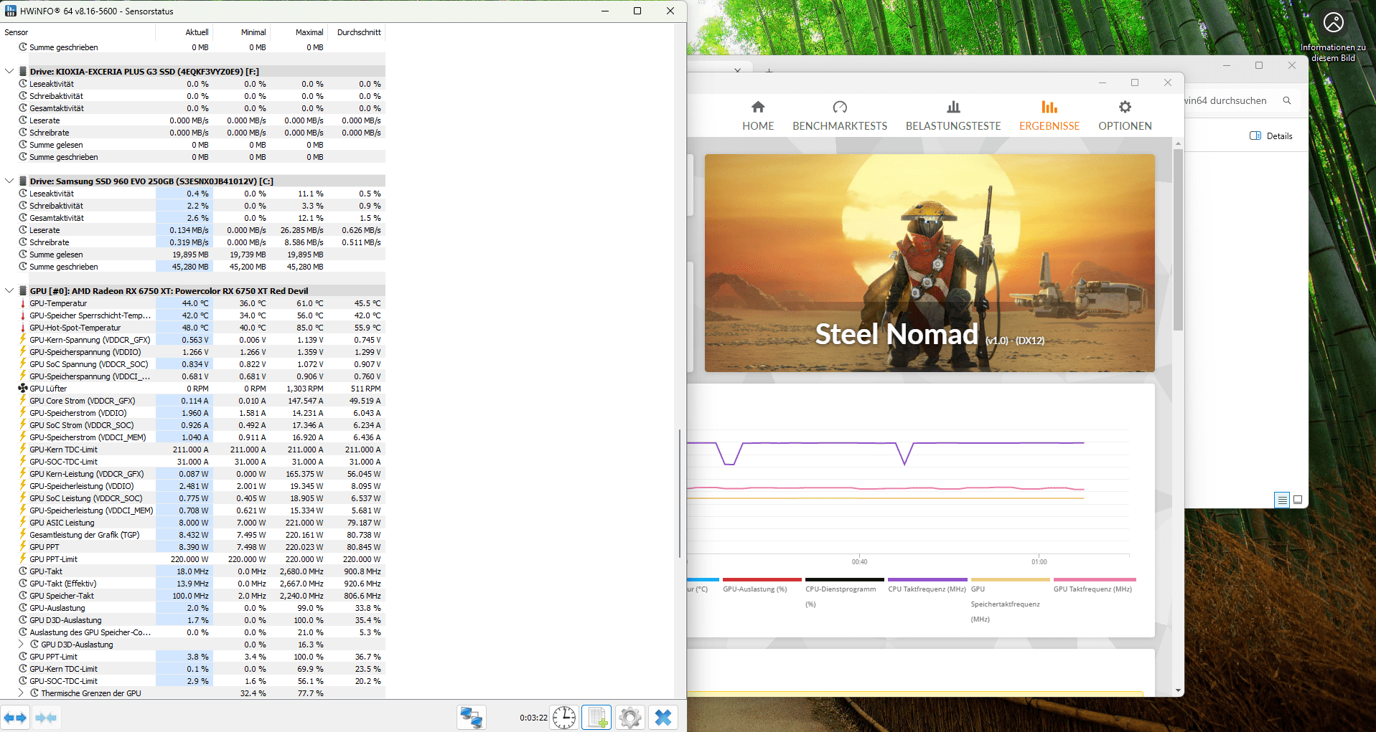Close sensors with the blue X button

click(x=663, y=717)
